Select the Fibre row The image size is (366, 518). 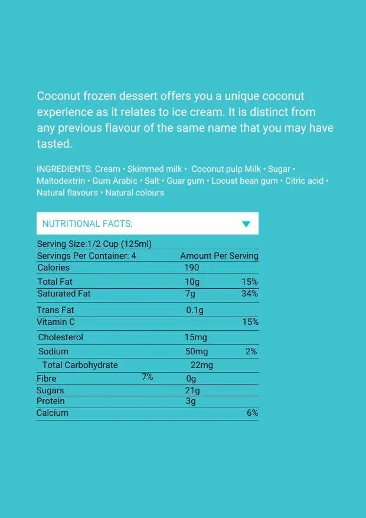point(148,378)
